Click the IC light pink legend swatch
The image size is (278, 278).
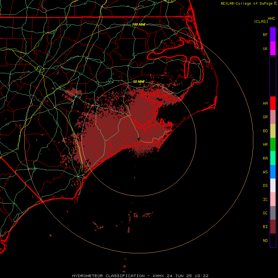point(273,199)
